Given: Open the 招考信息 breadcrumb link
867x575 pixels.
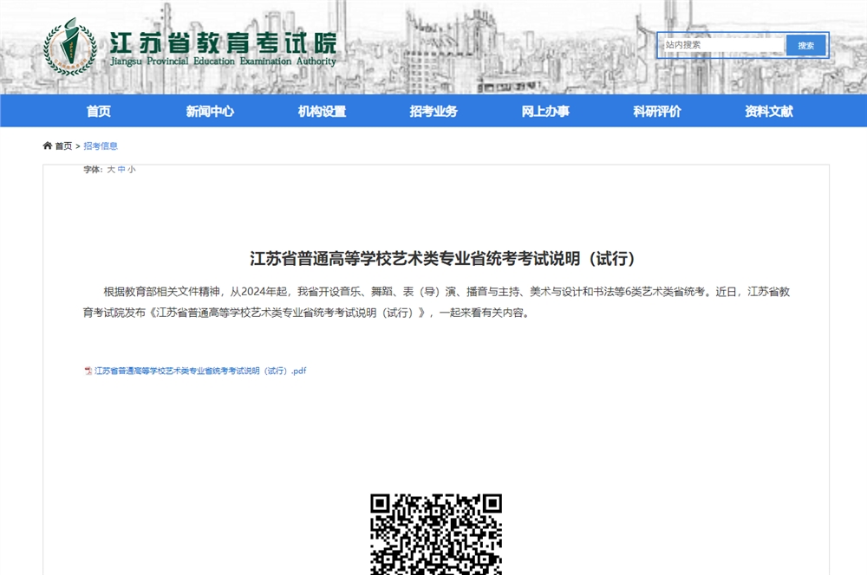Looking at the screenshot, I should [101, 145].
